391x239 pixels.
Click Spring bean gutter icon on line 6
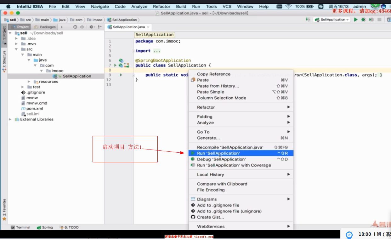[121, 61]
